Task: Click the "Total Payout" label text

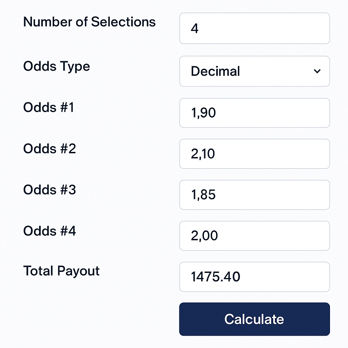Action: coord(62,271)
